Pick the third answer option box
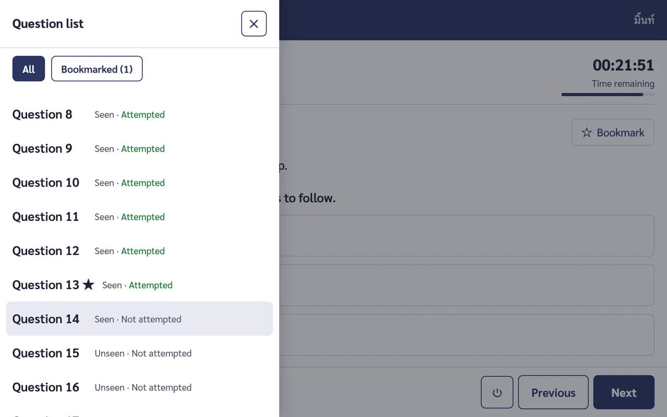The height and width of the screenshot is (417, 667). point(467,335)
